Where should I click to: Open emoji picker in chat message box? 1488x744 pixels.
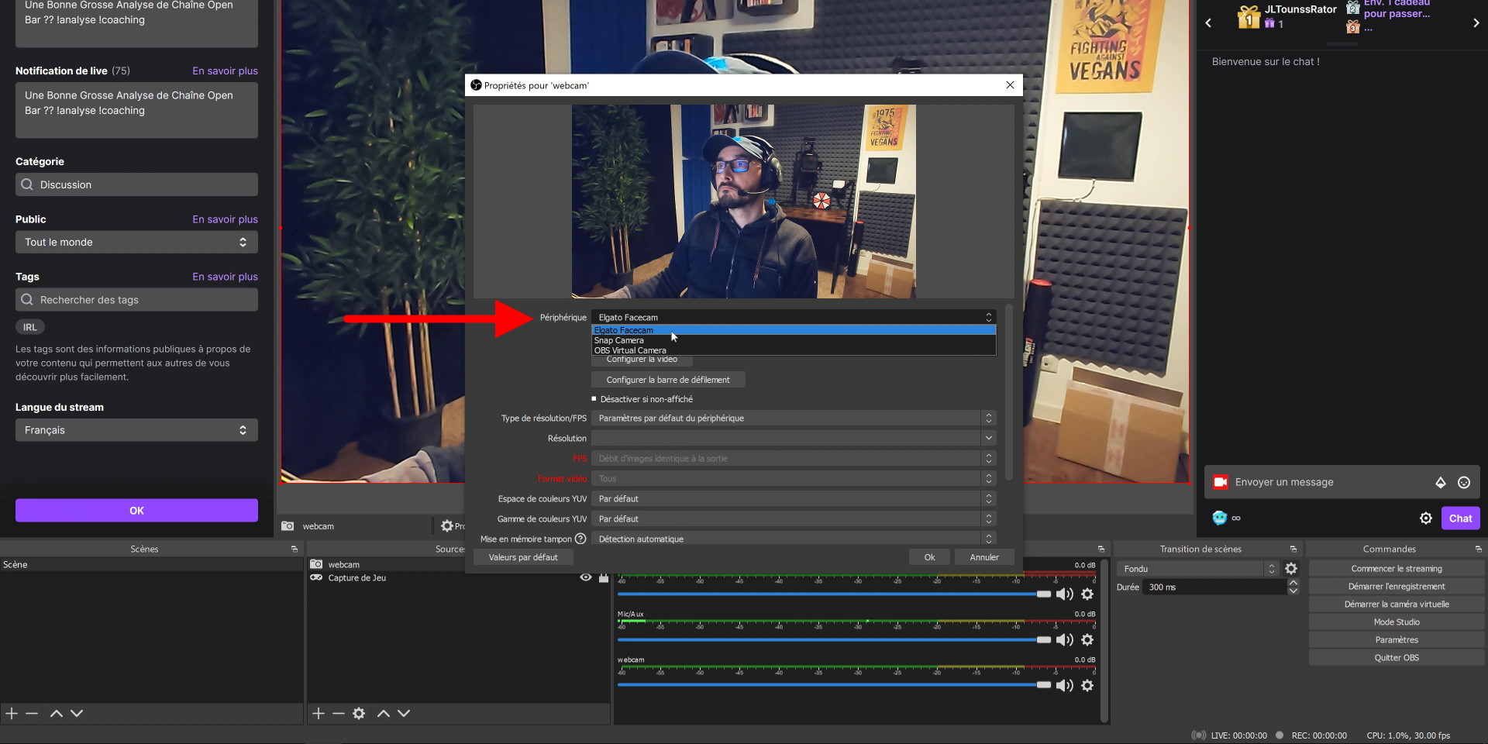[x=1463, y=482]
